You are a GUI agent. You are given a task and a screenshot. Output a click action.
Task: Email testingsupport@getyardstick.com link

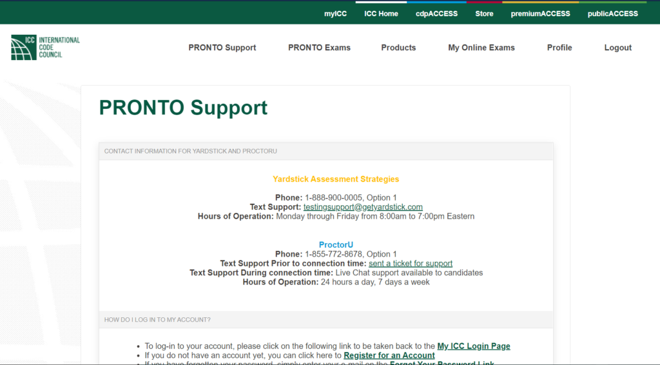(363, 207)
